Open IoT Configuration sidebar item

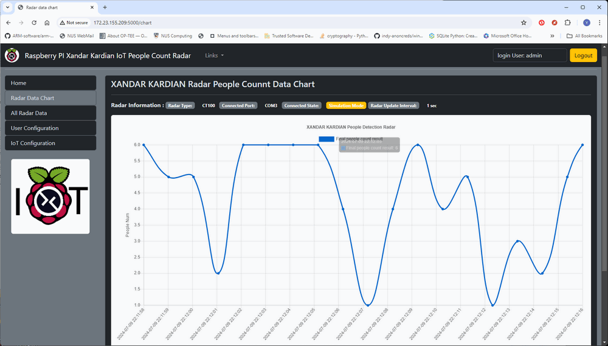pyautogui.click(x=50, y=143)
